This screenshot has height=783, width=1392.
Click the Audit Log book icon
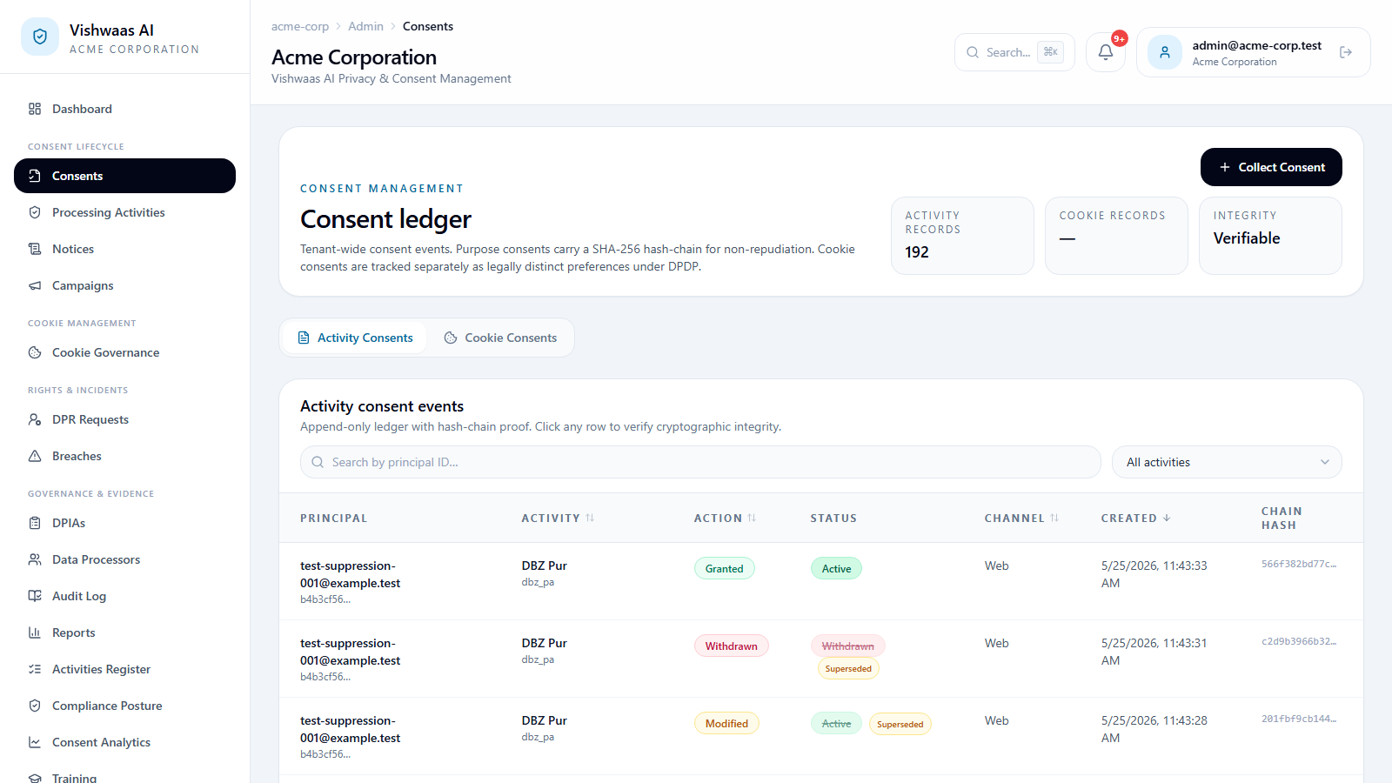coord(35,596)
